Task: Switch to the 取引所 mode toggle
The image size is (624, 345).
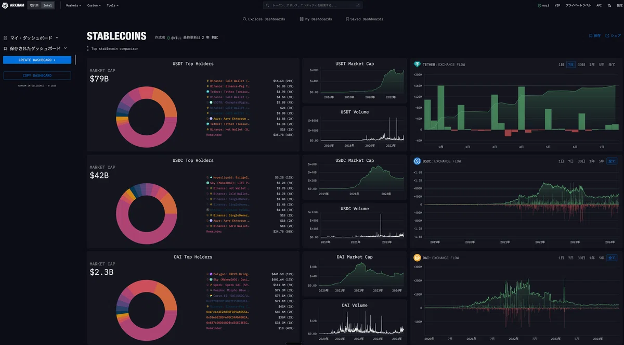Action: pos(34,5)
